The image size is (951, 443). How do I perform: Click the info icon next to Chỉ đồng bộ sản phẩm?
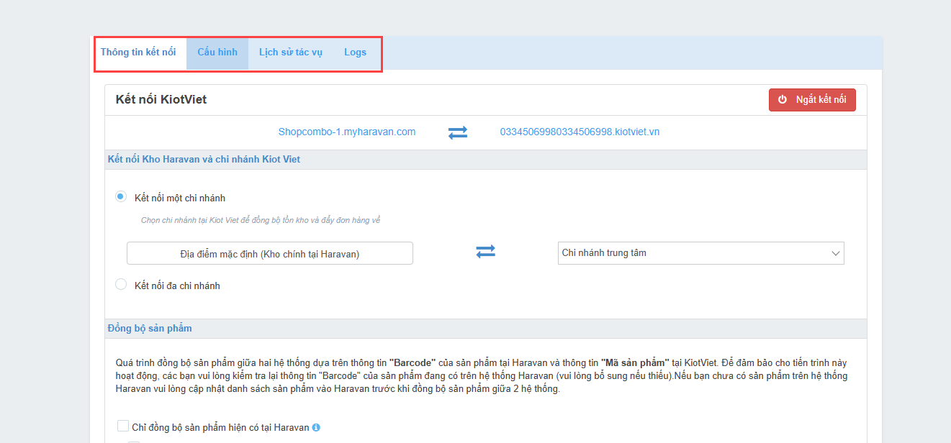[x=316, y=427]
